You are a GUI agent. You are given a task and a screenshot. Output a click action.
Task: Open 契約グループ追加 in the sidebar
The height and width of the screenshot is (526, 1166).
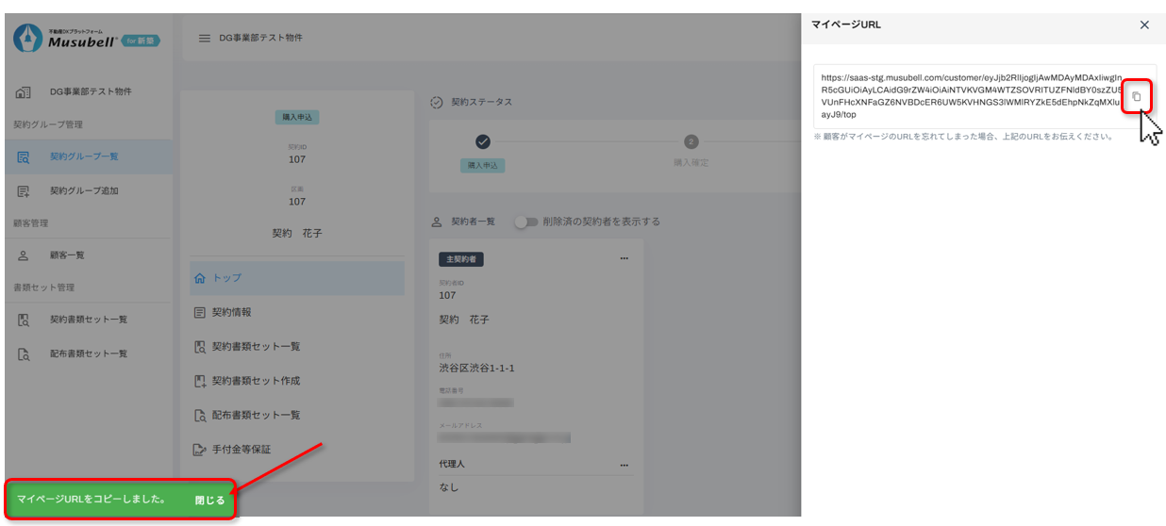click(x=84, y=191)
